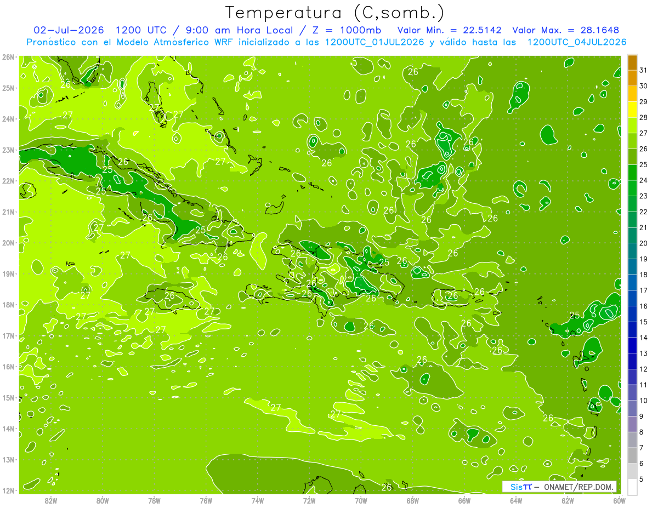This screenshot has width=658, height=508.
Task: Click the '70W' longitude axis label
Action: tap(361, 500)
